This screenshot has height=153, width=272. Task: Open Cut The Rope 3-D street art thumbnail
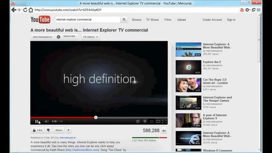tap(188, 85)
